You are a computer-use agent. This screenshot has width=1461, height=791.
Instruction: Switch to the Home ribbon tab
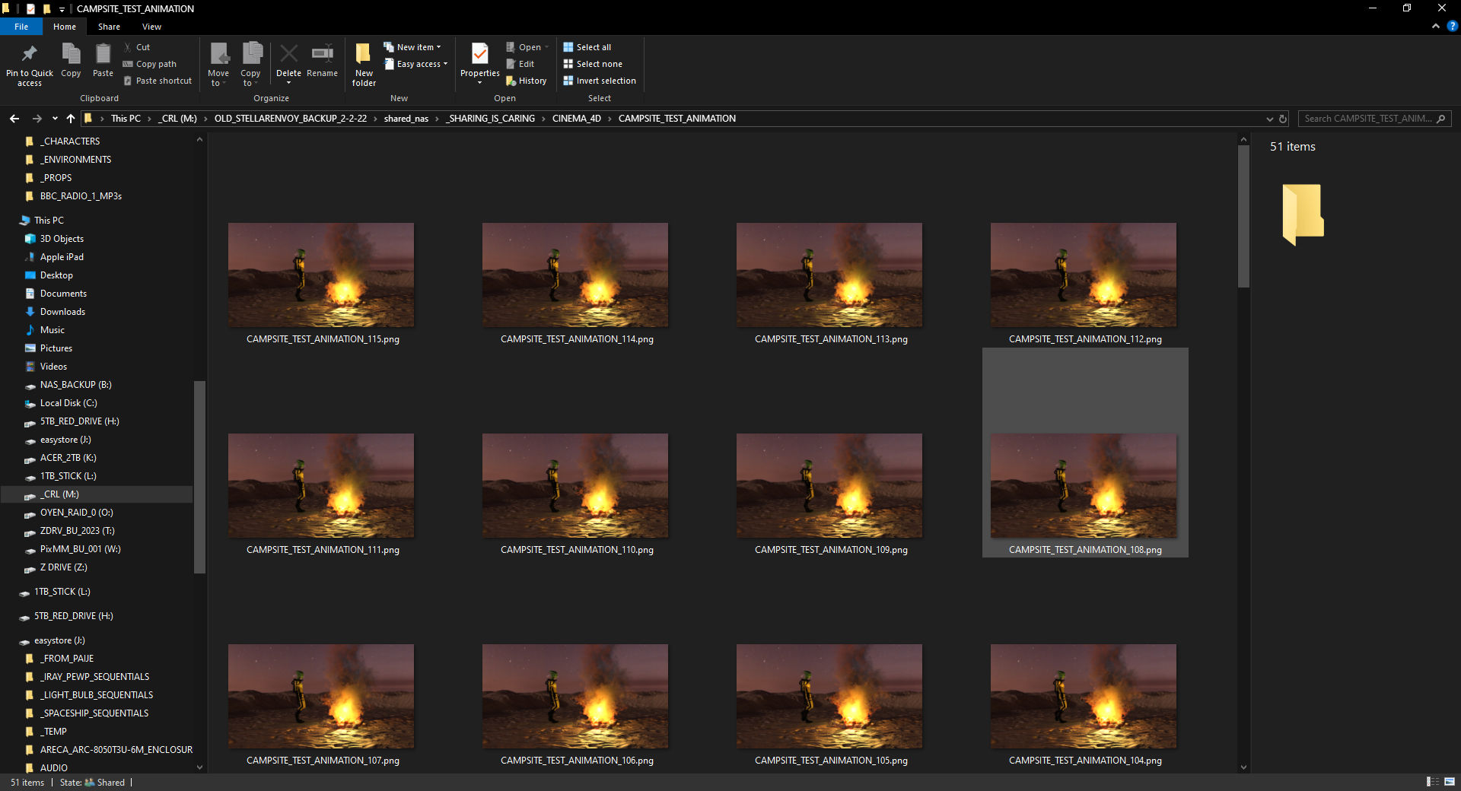[65, 27]
